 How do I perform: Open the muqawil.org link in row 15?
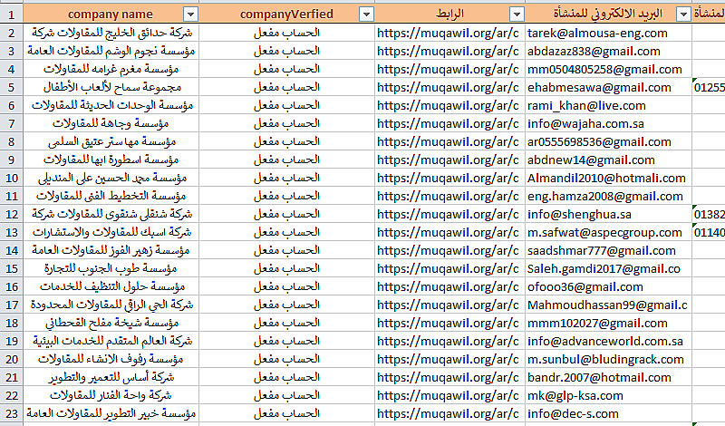pos(448,268)
